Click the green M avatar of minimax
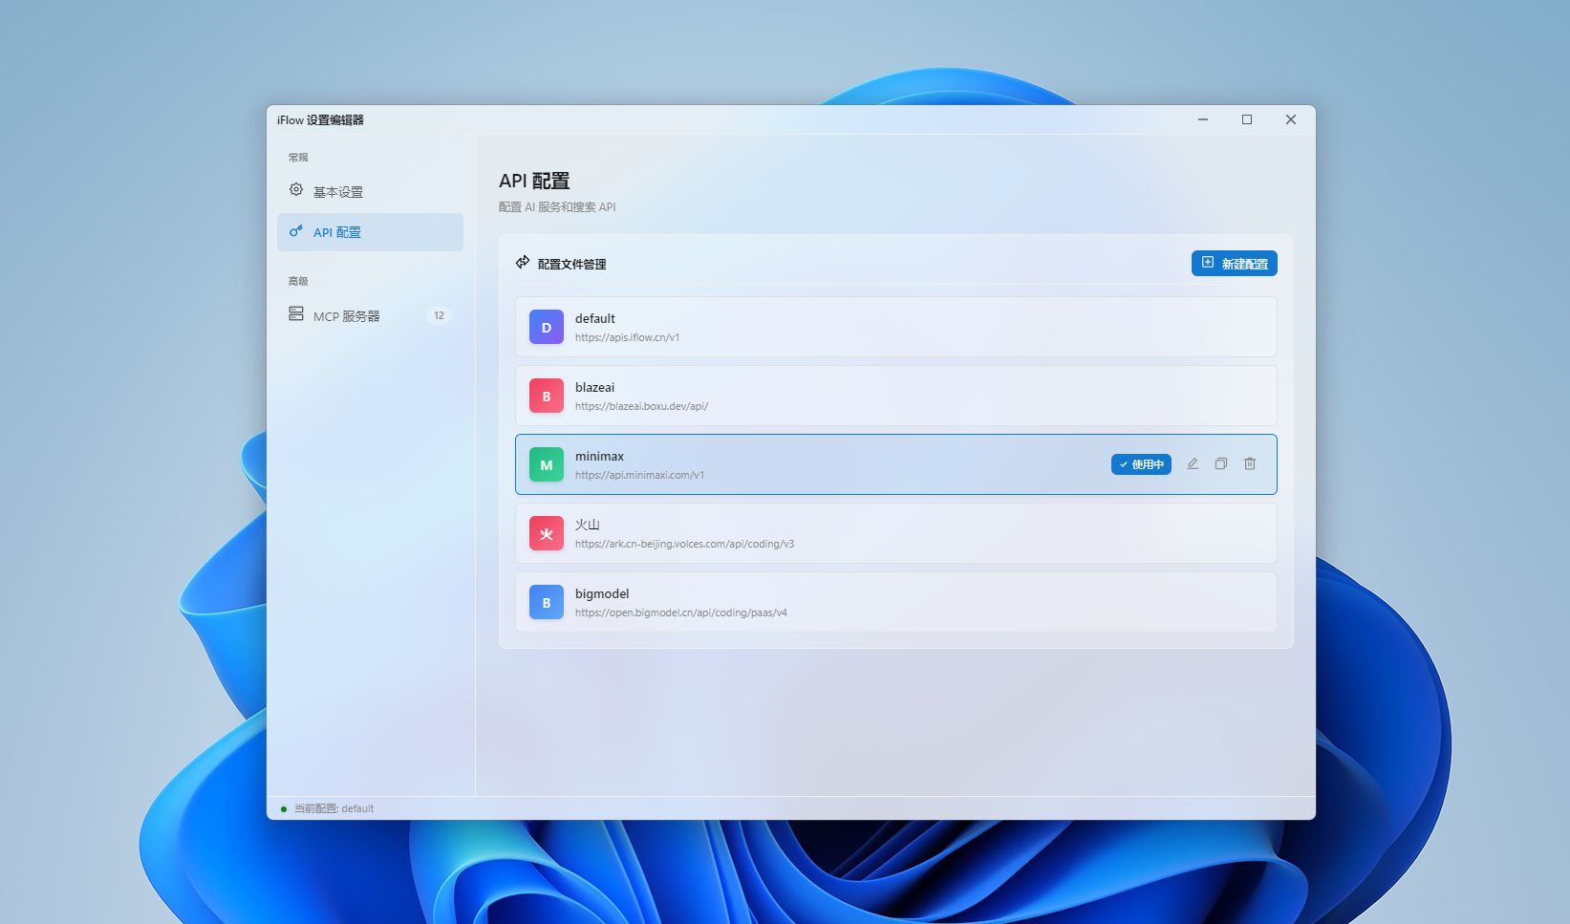 [x=546, y=464]
